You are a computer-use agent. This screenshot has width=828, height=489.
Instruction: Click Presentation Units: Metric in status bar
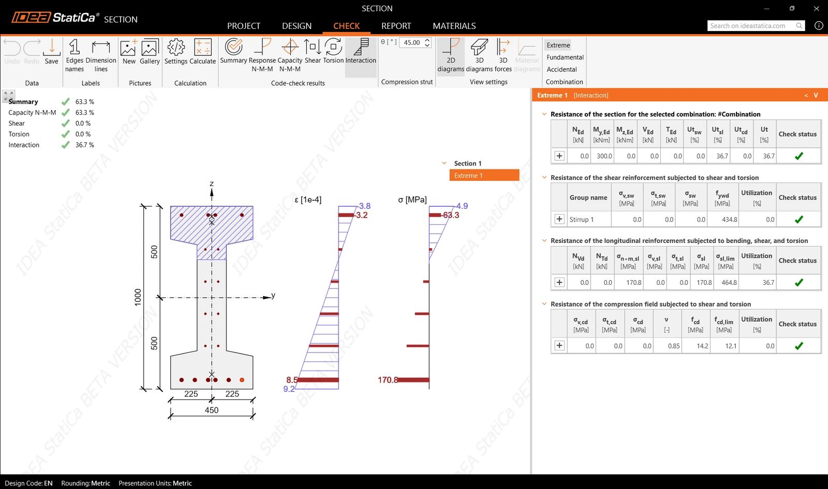[x=155, y=483]
